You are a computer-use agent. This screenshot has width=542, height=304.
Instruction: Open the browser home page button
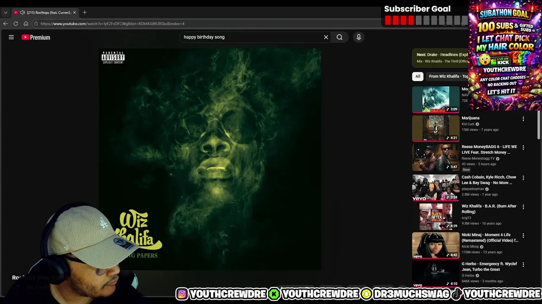pyautogui.click(x=26, y=24)
